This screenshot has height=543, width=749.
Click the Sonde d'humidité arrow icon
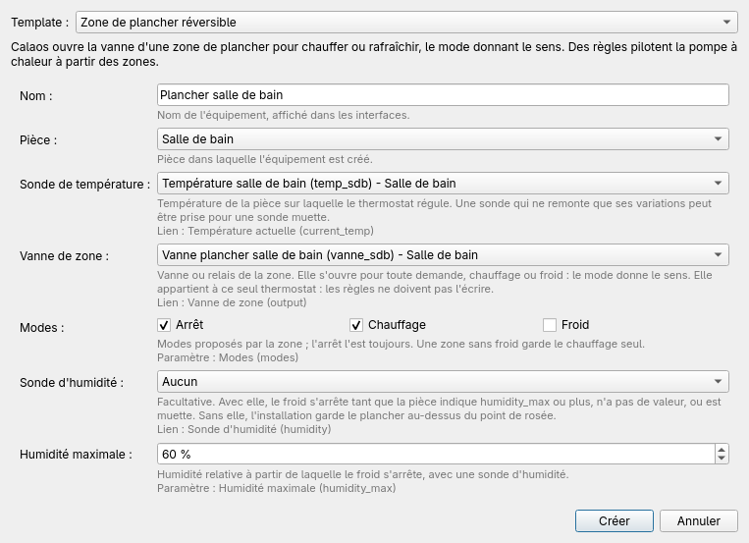point(718,381)
